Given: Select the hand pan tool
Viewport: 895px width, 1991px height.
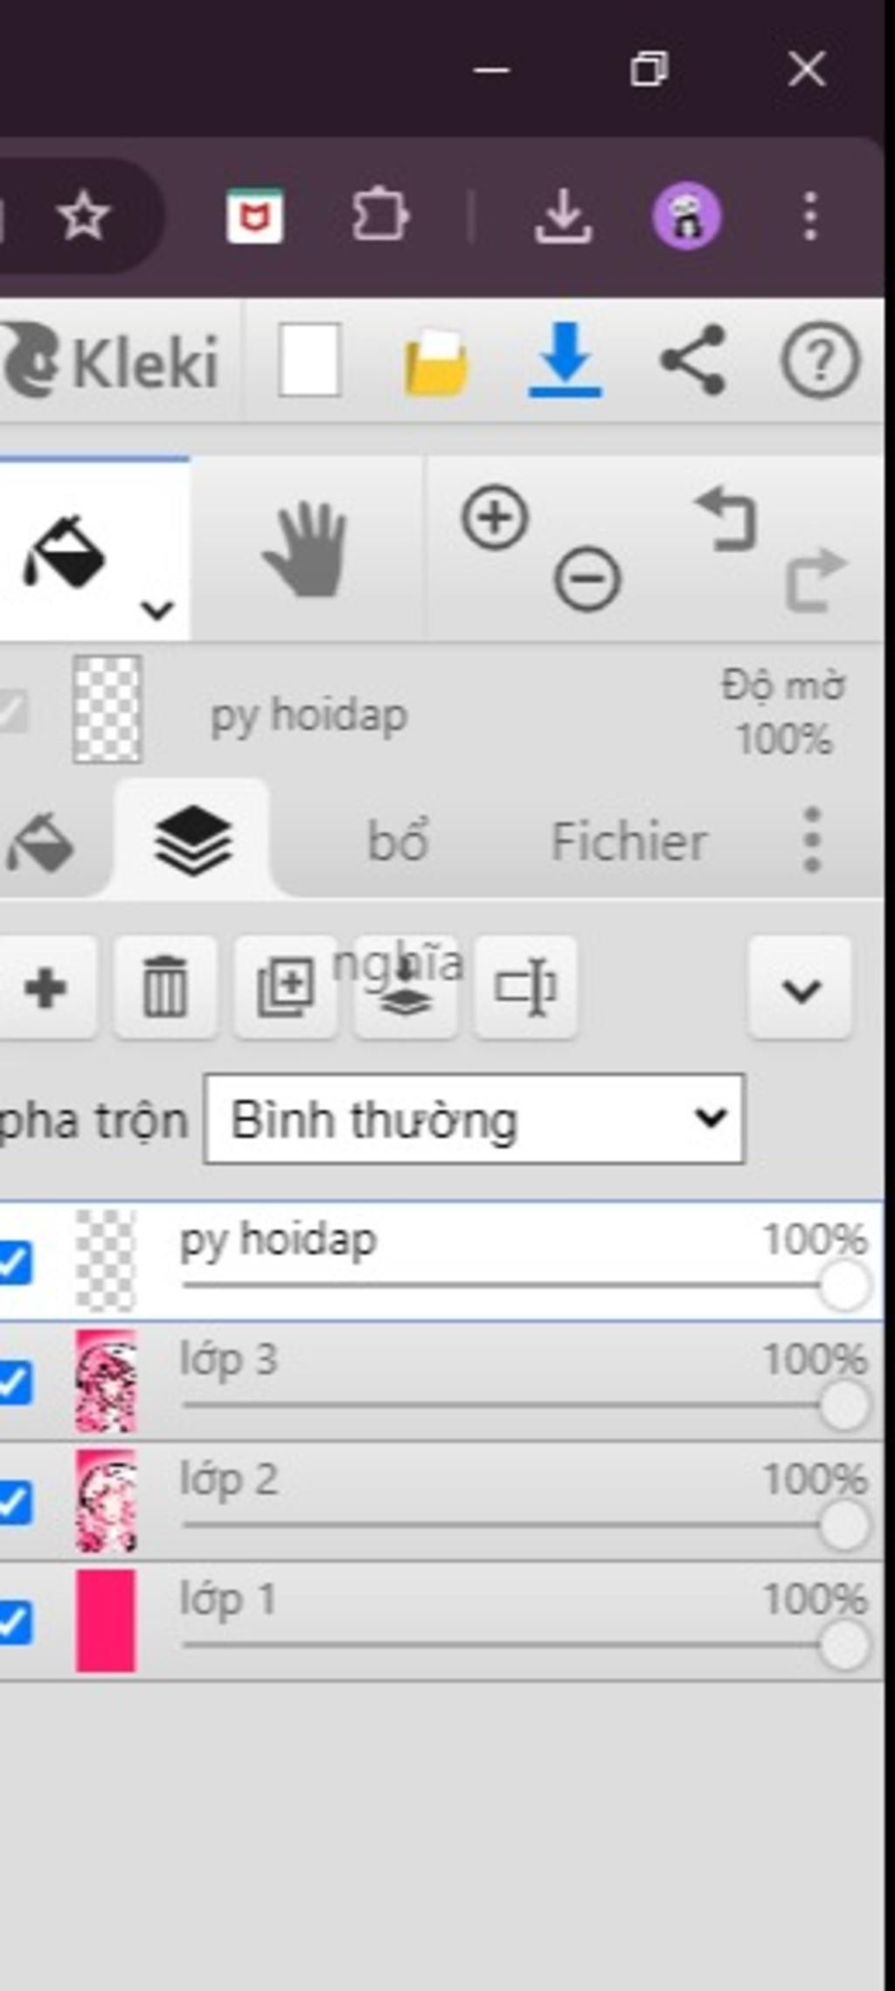Looking at the screenshot, I should click(305, 550).
